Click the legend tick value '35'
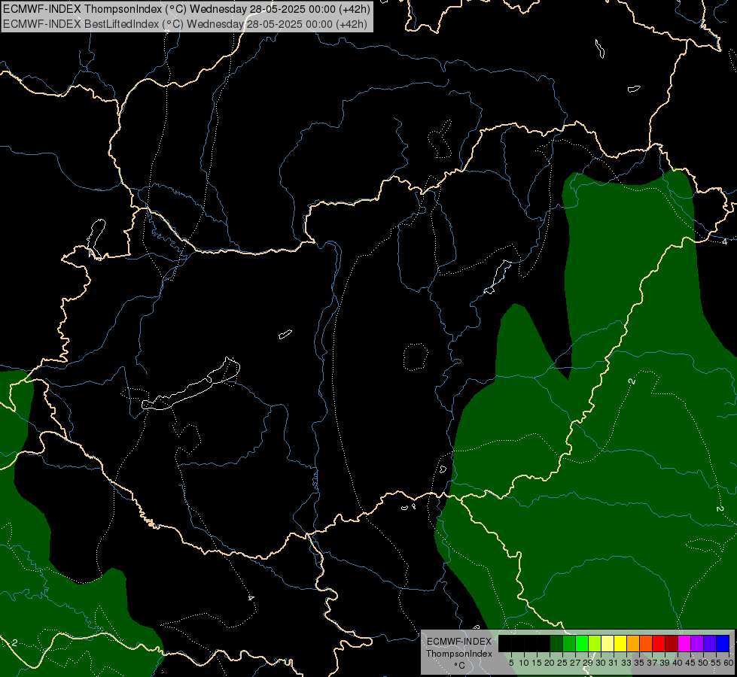 click(639, 663)
